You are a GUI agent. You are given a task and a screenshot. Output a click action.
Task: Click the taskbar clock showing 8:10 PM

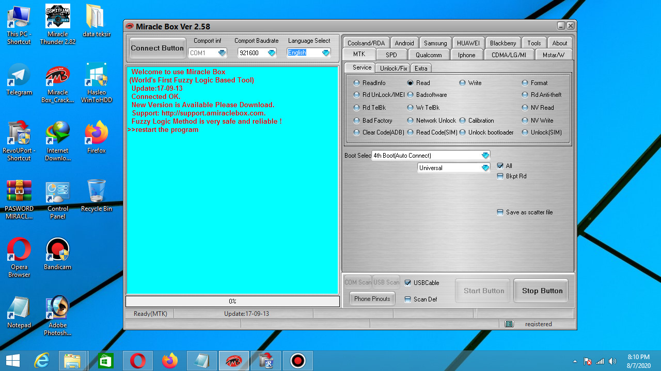(638, 361)
